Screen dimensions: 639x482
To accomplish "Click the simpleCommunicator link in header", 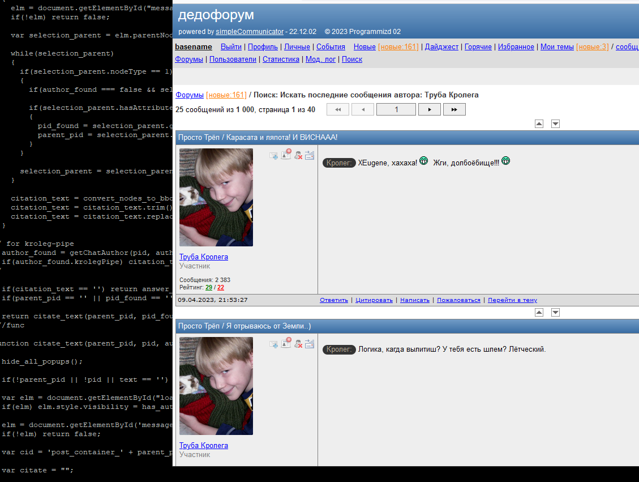I will (x=250, y=31).
